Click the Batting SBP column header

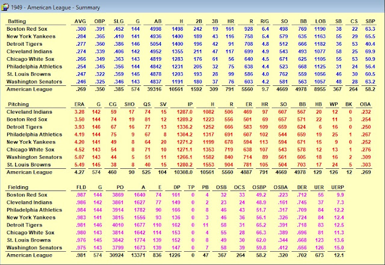tap(370, 22)
